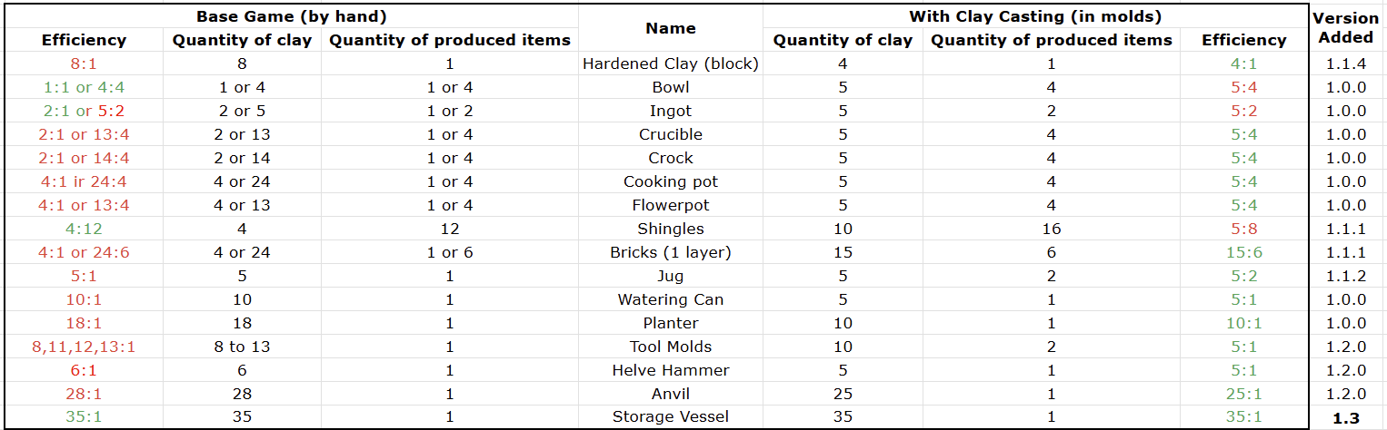This screenshot has width=1387, height=430.
Task: Click the 'Helve Hammer' cell
Action: 670,370
